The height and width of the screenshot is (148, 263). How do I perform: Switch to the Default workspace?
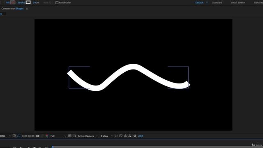(199, 2)
